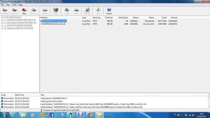Expand the SAMSUNG HD502HJ device node

pos(2,20)
